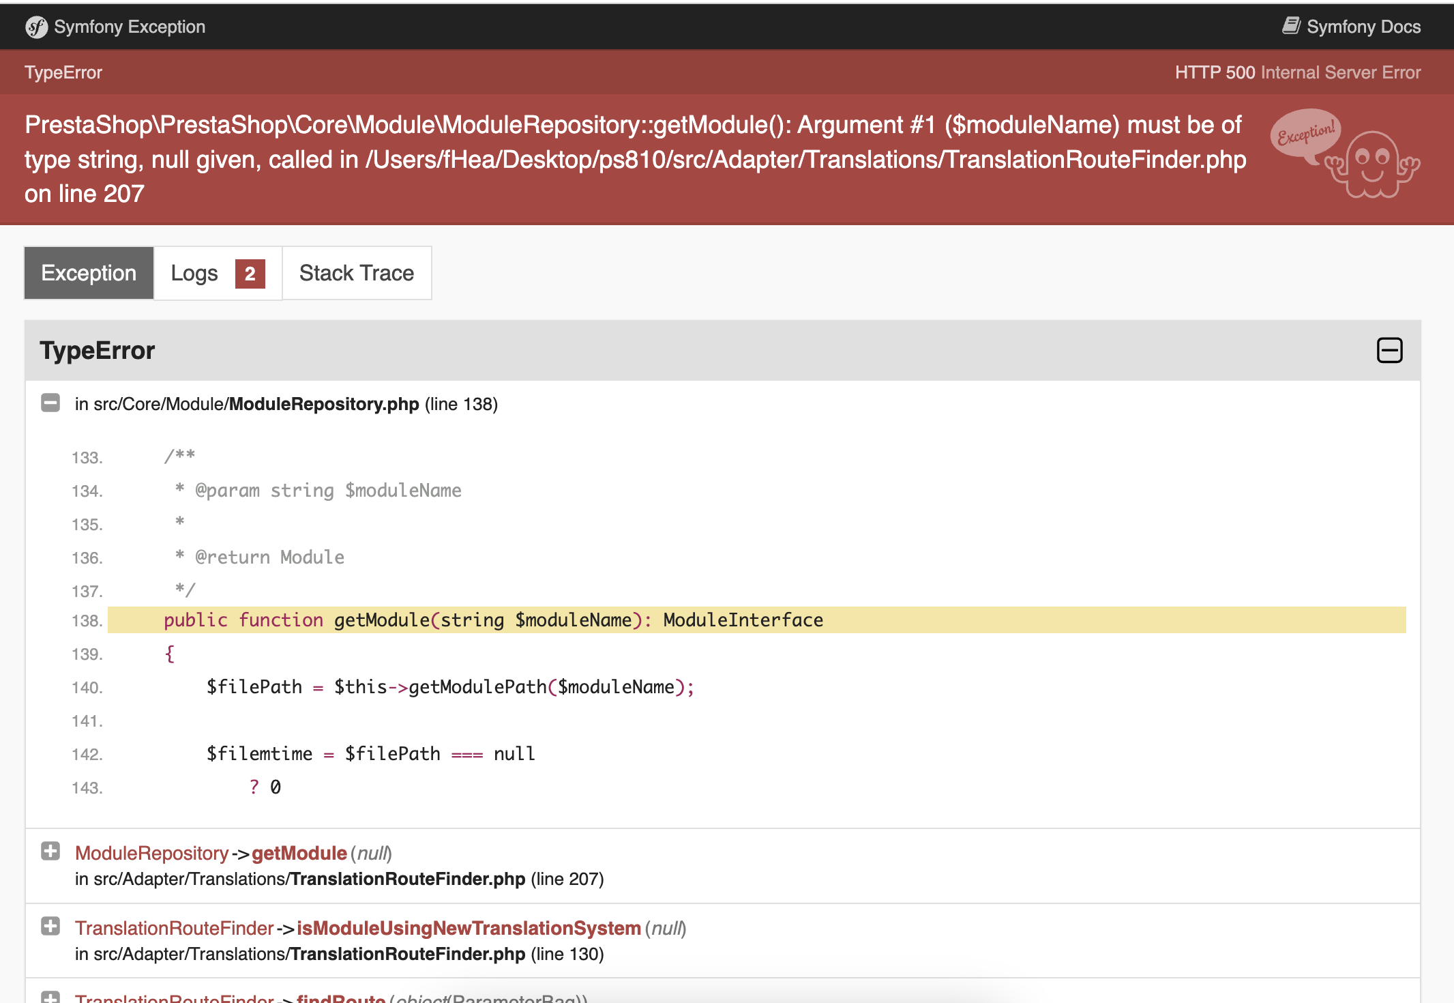The image size is (1454, 1003).
Task: Expand the isModuleUsingNewTranslationSystem trace entry
Action: coord(50,928)
